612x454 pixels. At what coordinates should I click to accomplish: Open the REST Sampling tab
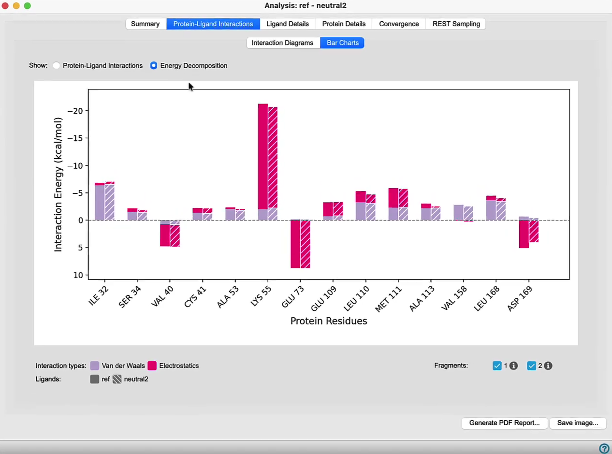tap(456, 24)
